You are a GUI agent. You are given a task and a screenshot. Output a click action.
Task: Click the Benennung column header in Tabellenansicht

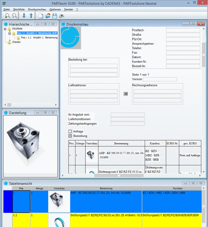coord(106,188)
